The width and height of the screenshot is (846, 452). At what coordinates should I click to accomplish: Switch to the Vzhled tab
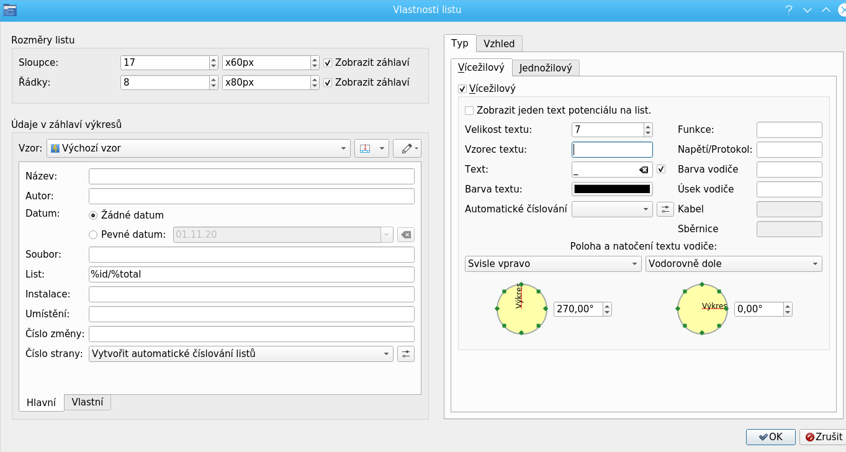499,43
